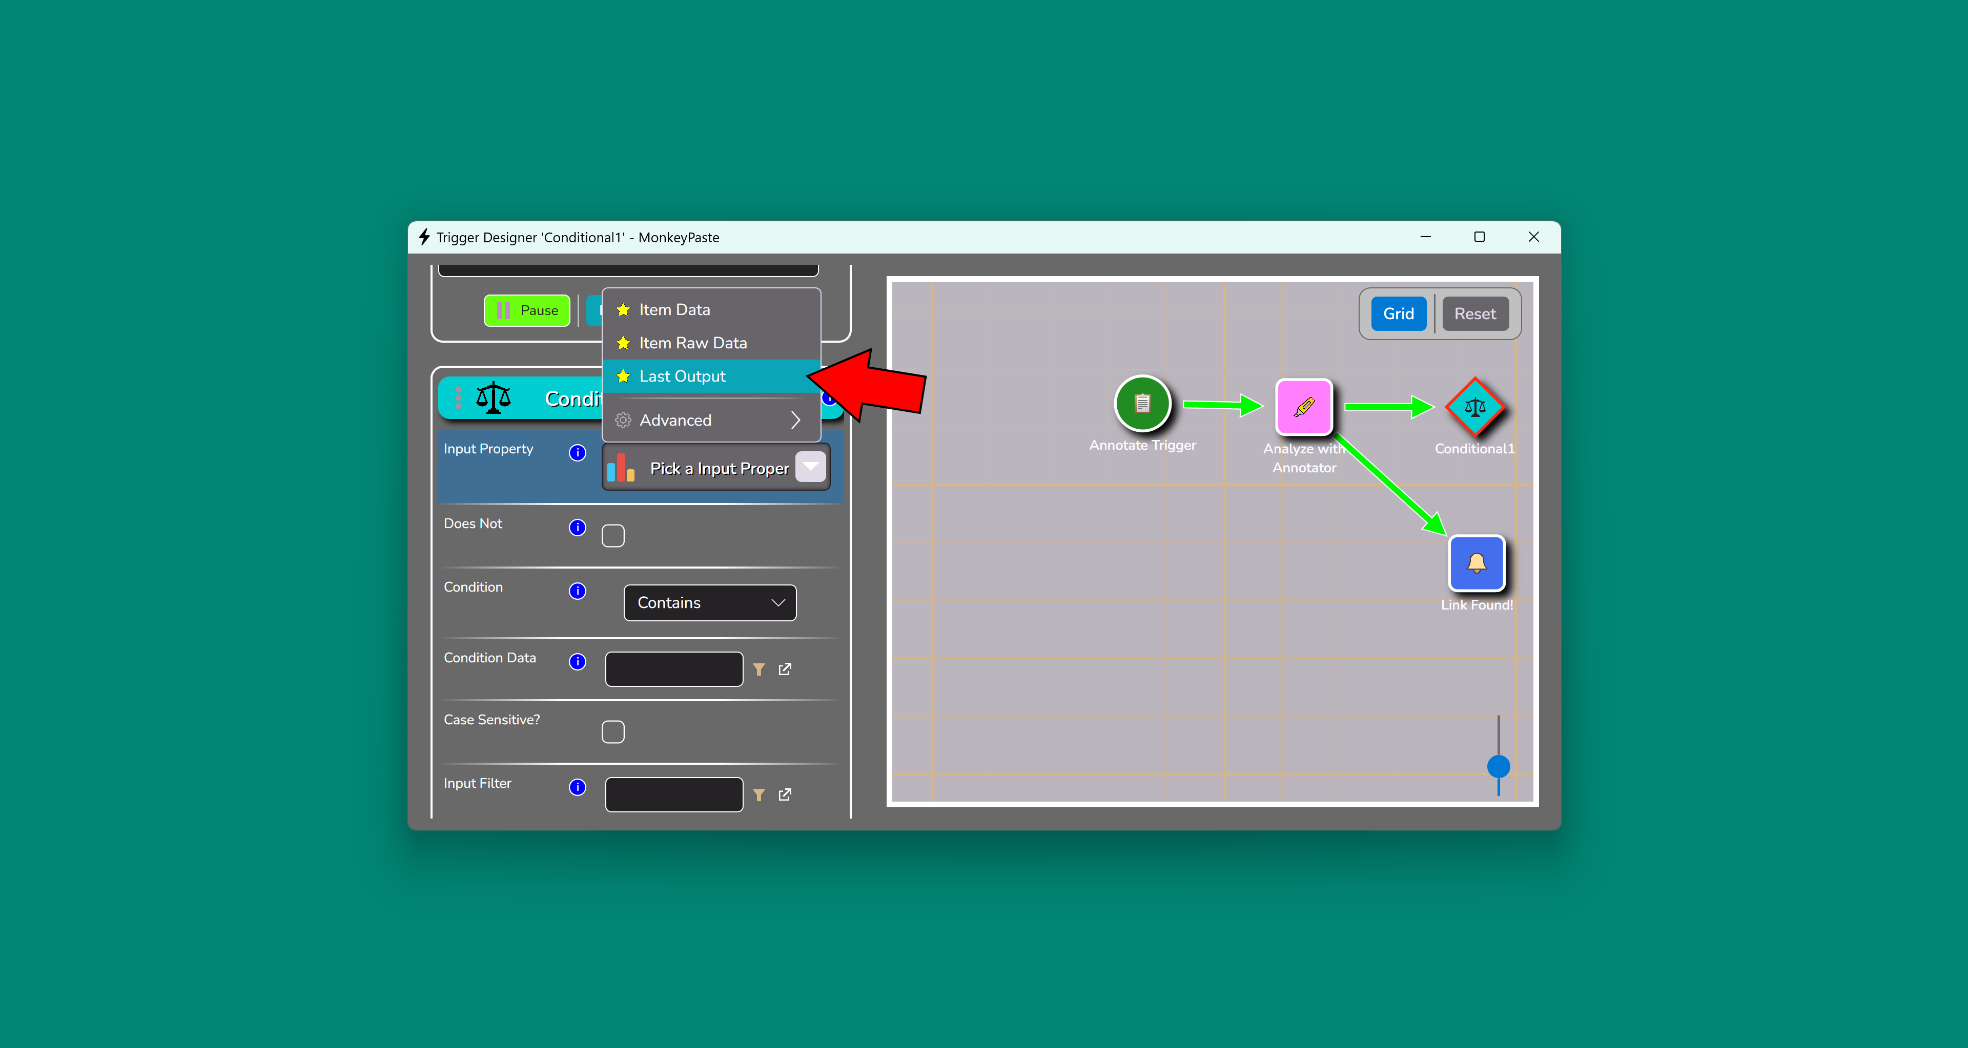Click the Input Filter funnel icon

pyautogui.click(x=758, y=794)
